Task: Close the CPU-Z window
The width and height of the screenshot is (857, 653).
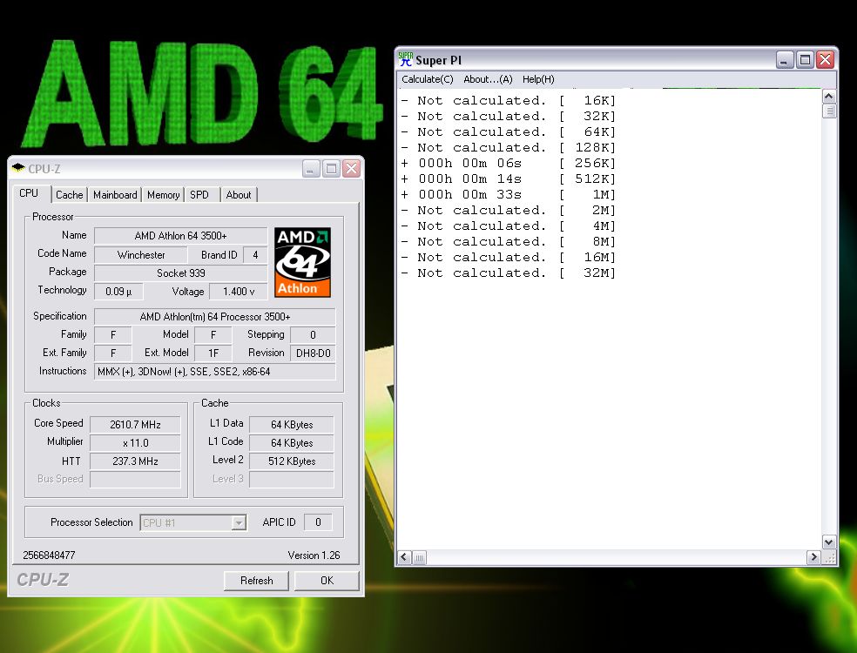Action: (x=352, y=168)
